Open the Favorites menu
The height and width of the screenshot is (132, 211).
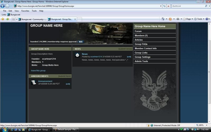point(25,11)
